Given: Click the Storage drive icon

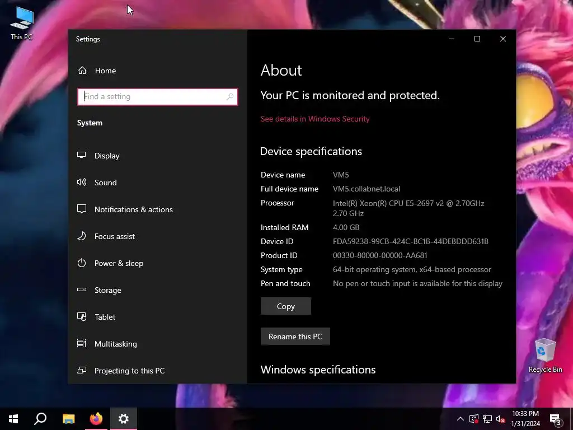Looking at the screenshot, I should tap(82, 289).
